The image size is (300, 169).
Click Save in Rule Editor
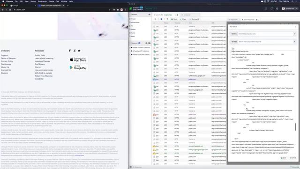[283, 158]
